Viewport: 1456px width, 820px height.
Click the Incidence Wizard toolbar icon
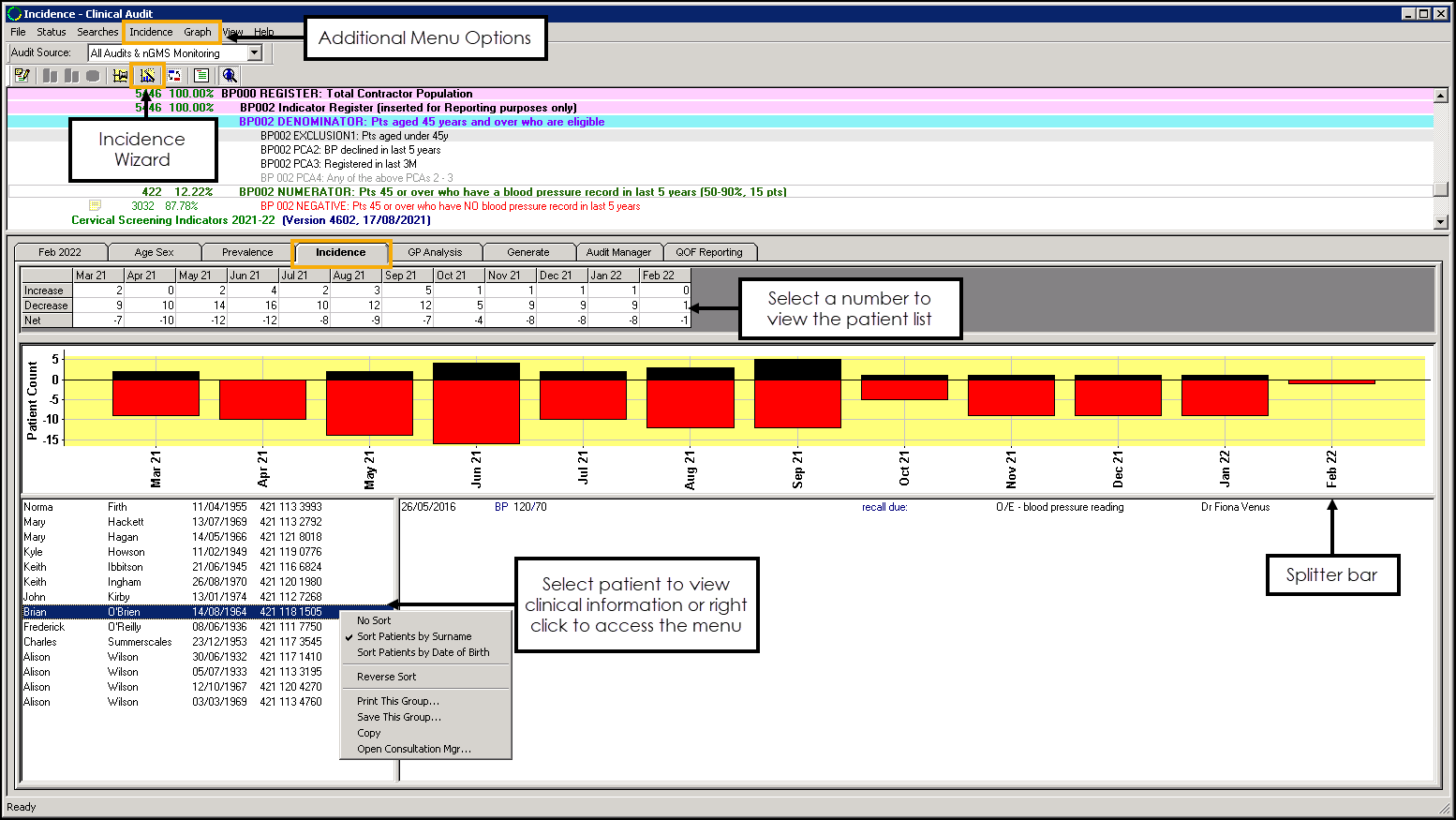pos(148,76)
